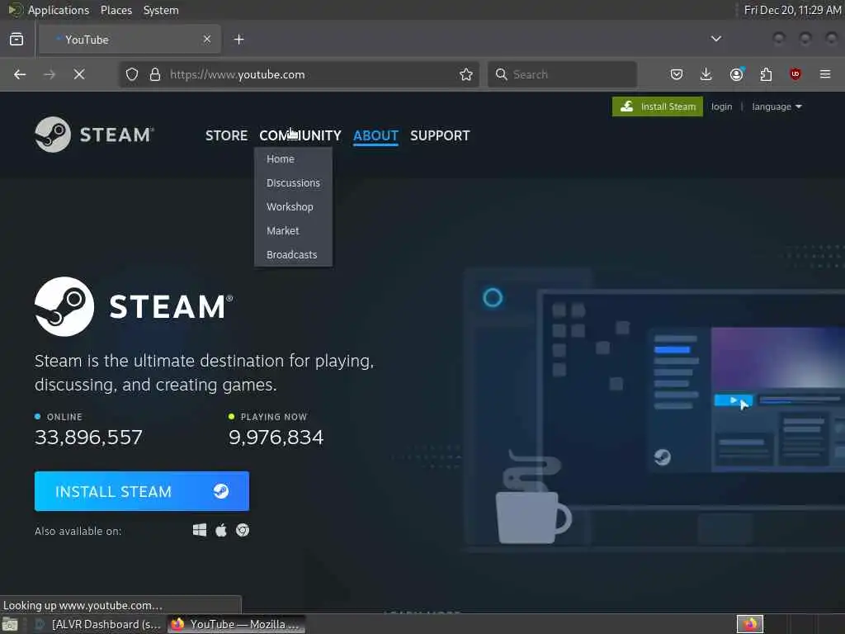
Task: Open the tracking protection shield icon
Action: point(132,74)
